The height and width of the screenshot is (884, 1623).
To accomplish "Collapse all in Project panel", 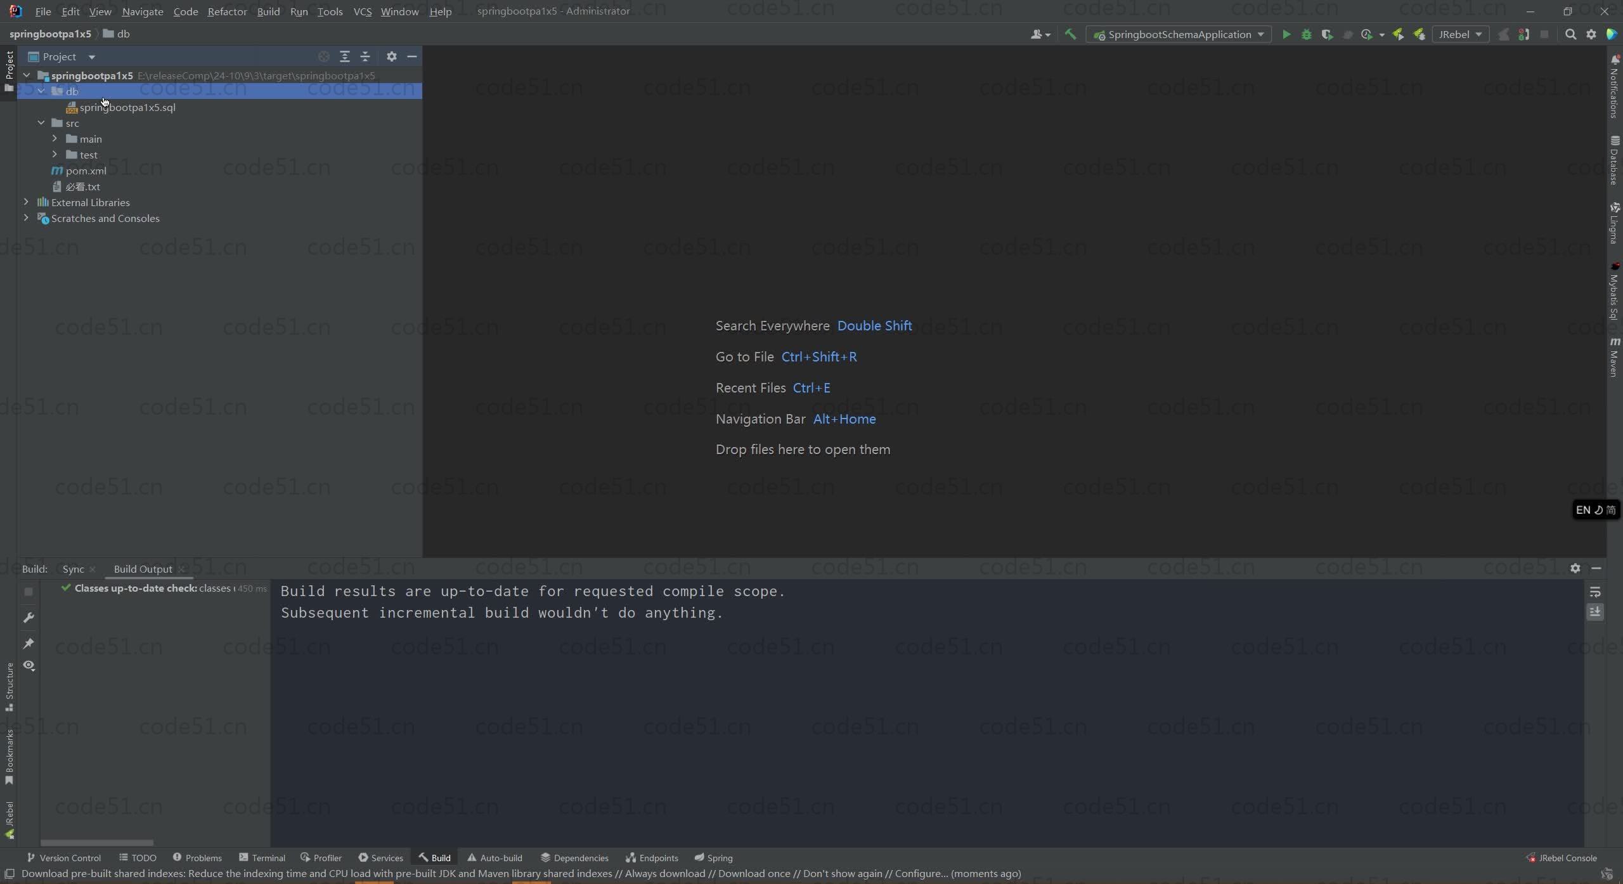I will point(365,57).
